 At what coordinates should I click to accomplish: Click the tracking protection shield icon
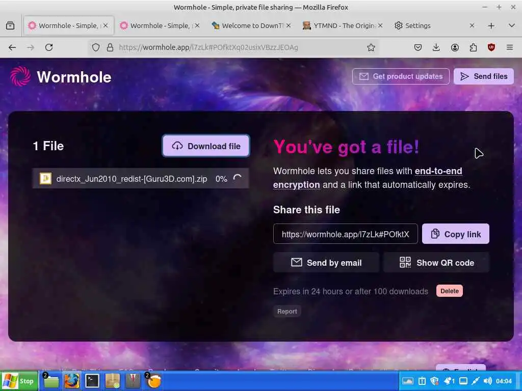(x=95, y=47)
